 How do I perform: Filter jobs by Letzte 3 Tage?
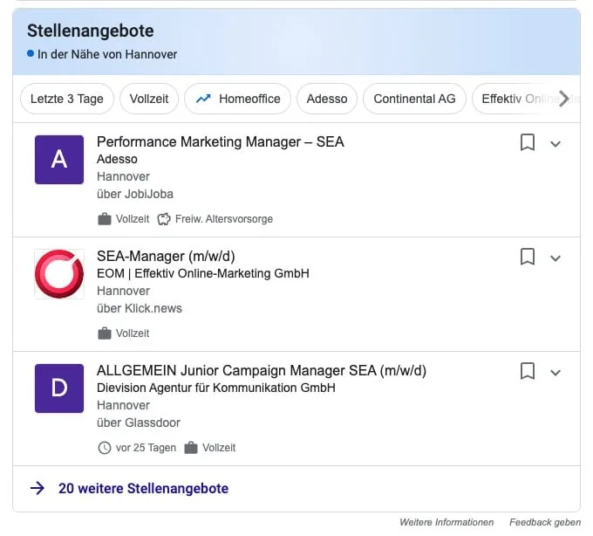pos(67,99)
